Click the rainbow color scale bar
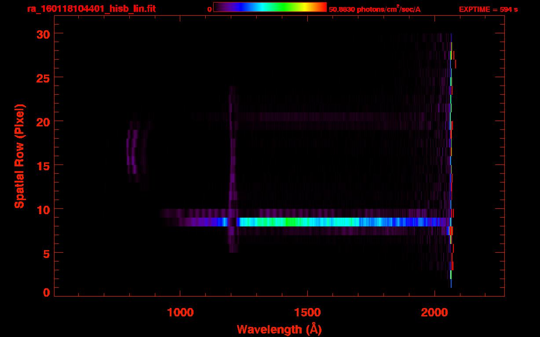This screenshot has width=540, height=337. (270, 7)
